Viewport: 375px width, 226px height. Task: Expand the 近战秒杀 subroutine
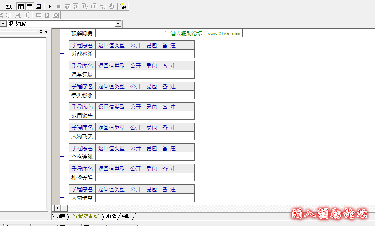point(62,54)
